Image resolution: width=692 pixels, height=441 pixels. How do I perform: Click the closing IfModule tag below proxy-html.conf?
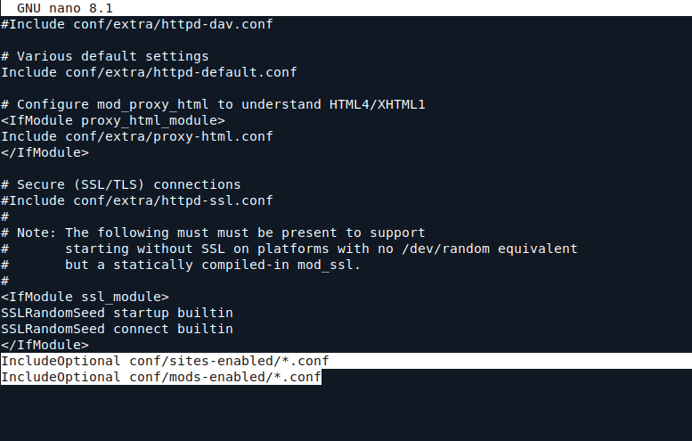tap(45, 152)
